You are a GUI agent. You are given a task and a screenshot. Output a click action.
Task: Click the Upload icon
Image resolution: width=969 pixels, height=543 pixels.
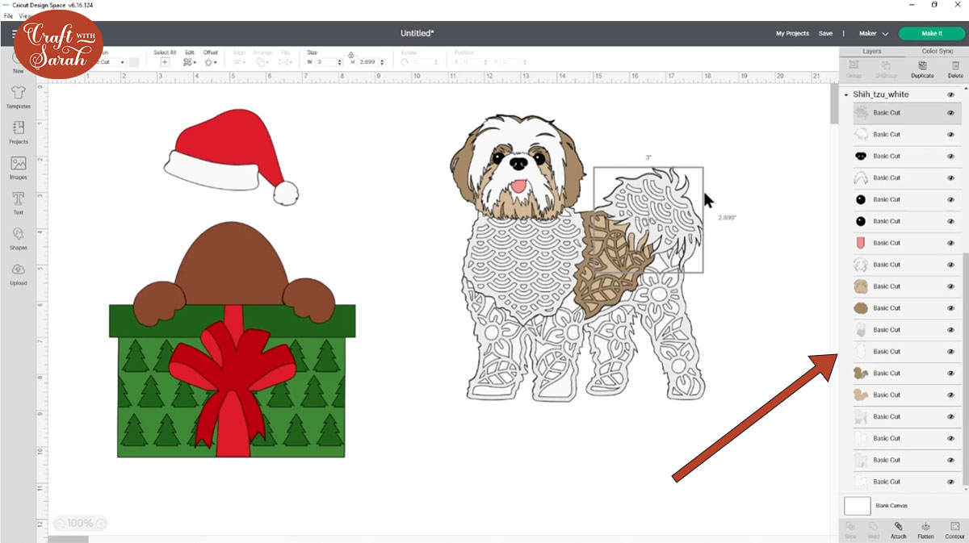tap(18, 274)
